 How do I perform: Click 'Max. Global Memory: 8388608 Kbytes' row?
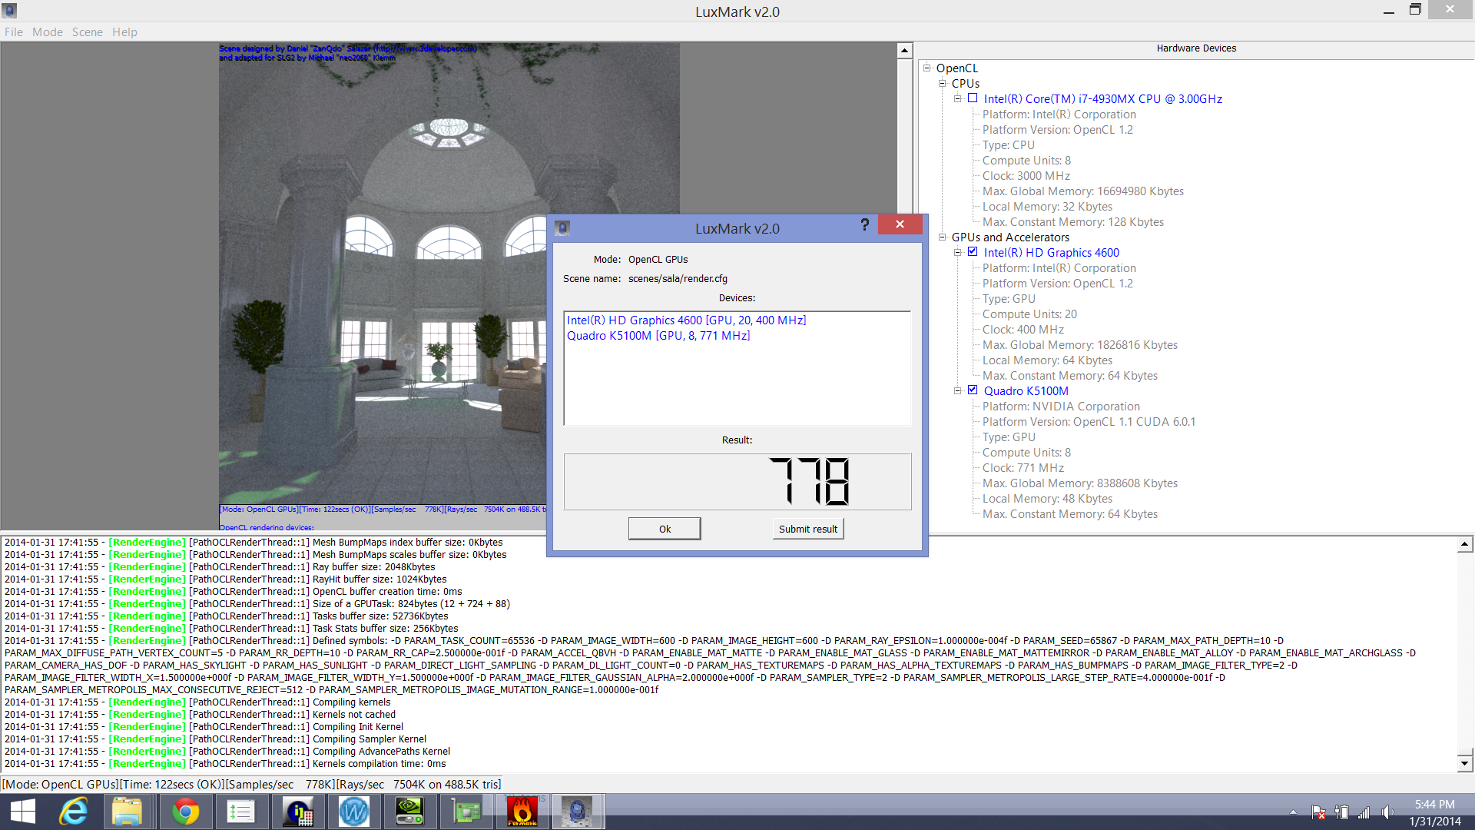(x=1080, y=483)
